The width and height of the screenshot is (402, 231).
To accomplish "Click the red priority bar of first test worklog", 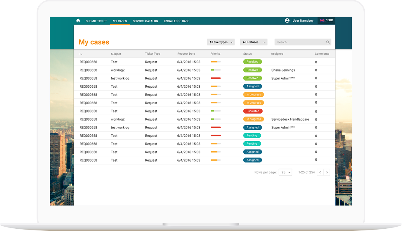I will click(216, 78).
